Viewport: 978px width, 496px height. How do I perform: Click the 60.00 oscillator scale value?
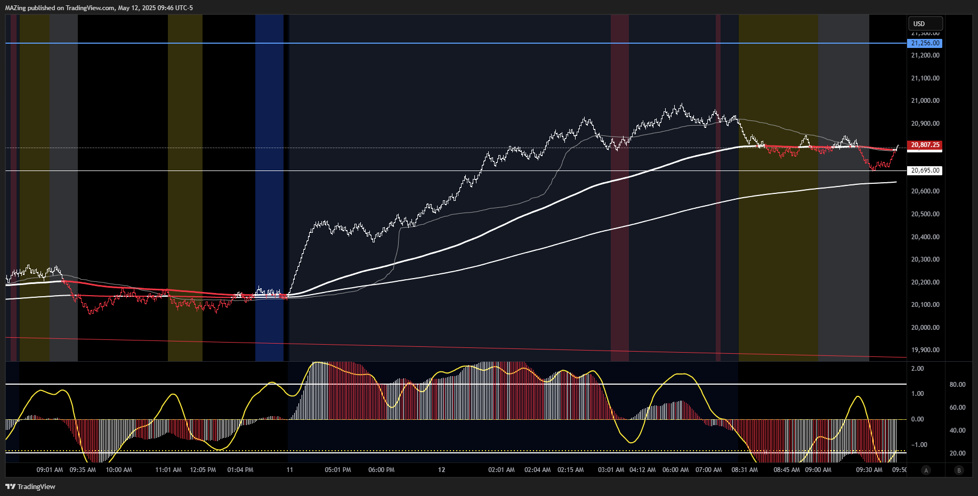(x=958, y=408)
